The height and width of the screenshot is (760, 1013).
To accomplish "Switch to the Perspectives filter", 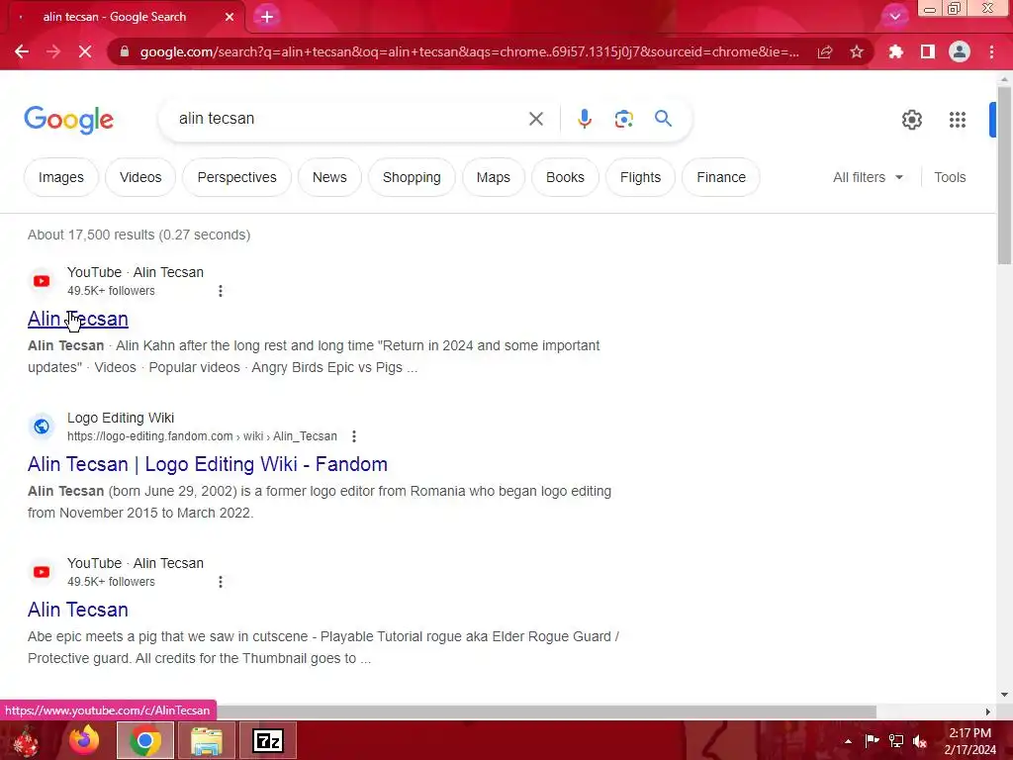I will (236, 177).
